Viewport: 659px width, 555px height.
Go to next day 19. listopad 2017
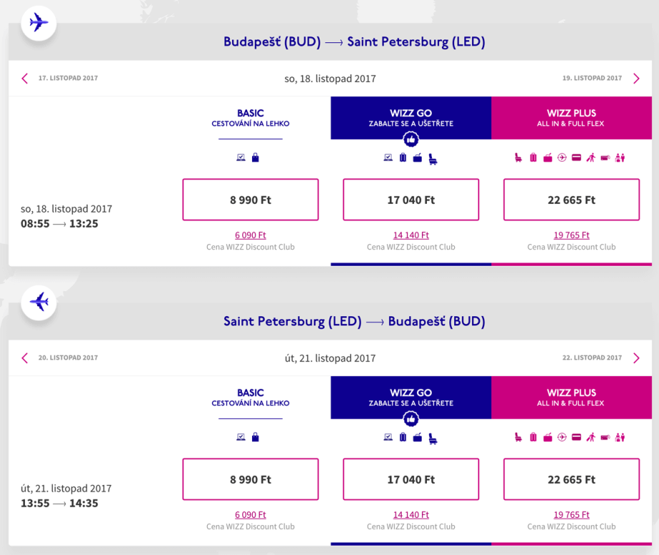point(636,79)
